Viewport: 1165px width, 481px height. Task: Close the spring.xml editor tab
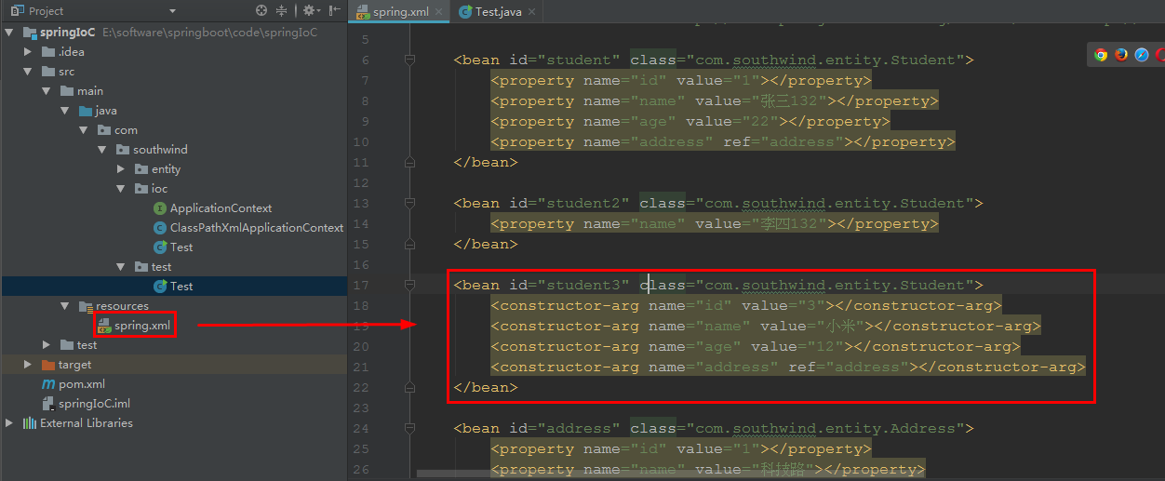[x=439, y=12]
